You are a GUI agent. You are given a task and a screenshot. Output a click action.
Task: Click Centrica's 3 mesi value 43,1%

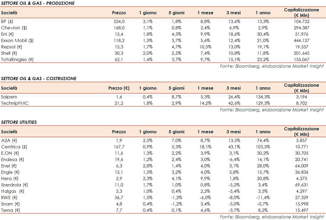pos(234,147)
